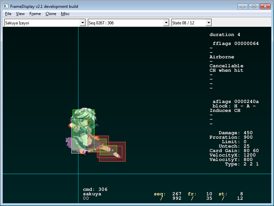Screen dimensions: 274x206
Task: Expand the Sakuya Izayoi character dropdown arrow
Action: pos(82,23)
